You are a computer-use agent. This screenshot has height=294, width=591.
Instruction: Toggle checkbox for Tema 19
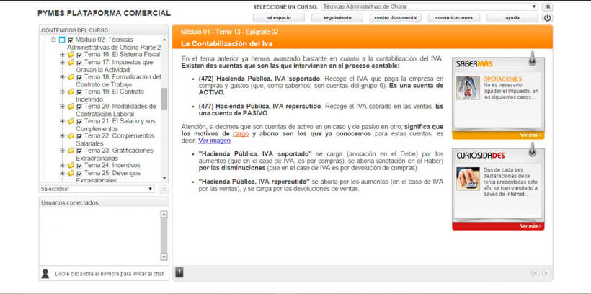(79, 92)
